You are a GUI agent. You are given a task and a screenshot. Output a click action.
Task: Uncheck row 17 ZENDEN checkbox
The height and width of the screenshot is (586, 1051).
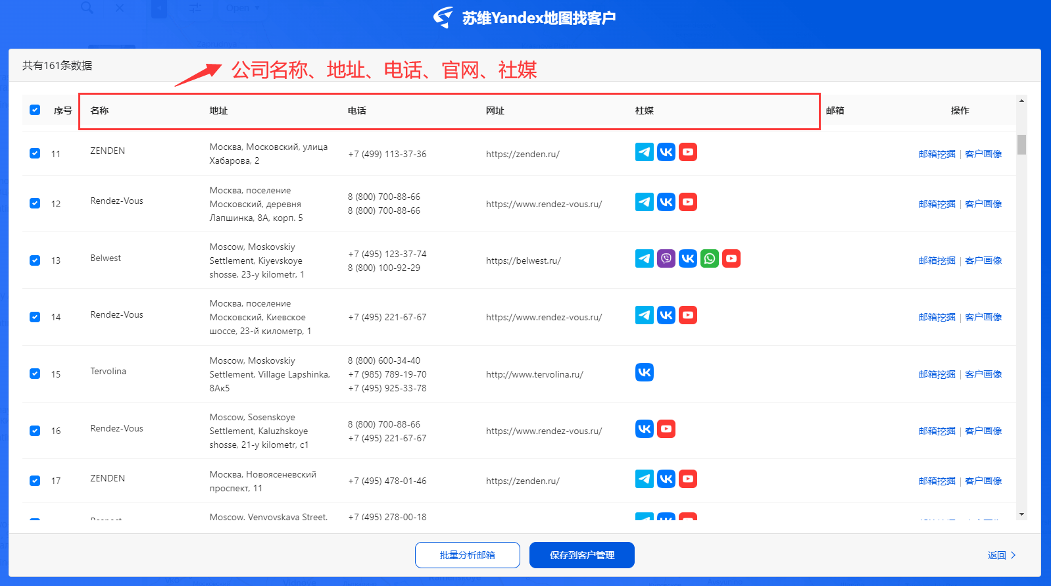click(x=35, y=481)
